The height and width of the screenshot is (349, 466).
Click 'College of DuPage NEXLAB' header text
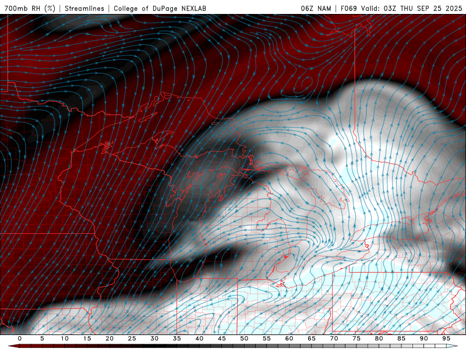pyautogui.click(x=160, y=8)
